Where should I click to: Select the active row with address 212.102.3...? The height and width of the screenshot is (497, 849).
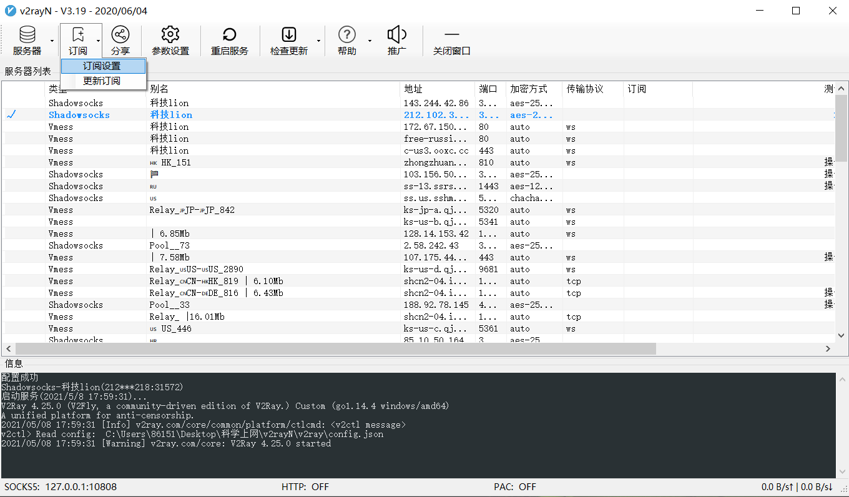418,115
